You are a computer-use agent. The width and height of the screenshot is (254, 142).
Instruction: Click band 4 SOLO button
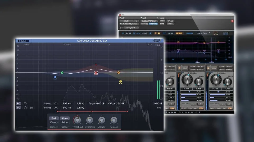tap(214, 68)
